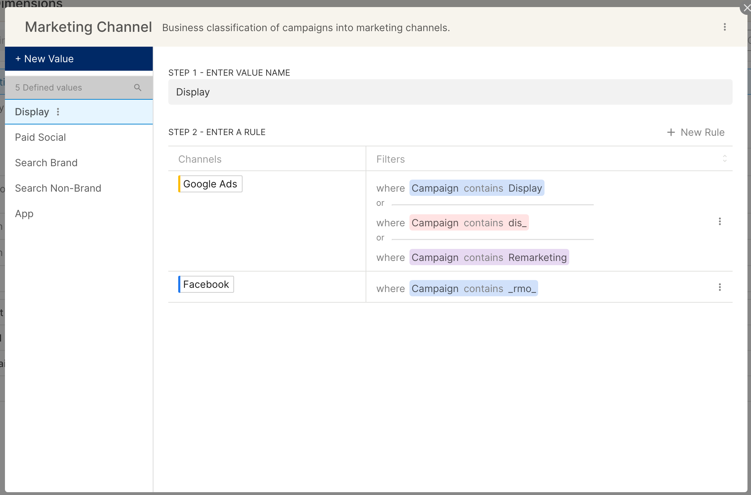The image size is (751, 495).
Task: Click the + New Value button
Action: pos(79,59)
